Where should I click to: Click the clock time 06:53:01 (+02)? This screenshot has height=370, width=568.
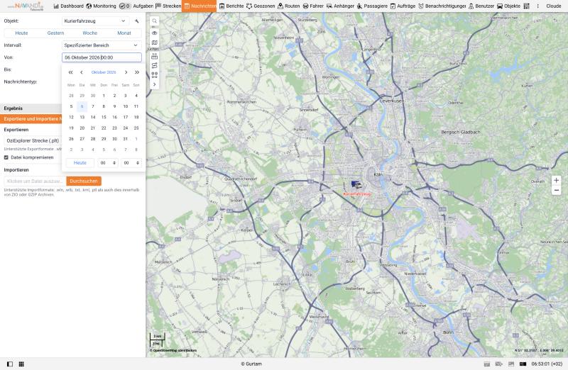tap(547, 364)
